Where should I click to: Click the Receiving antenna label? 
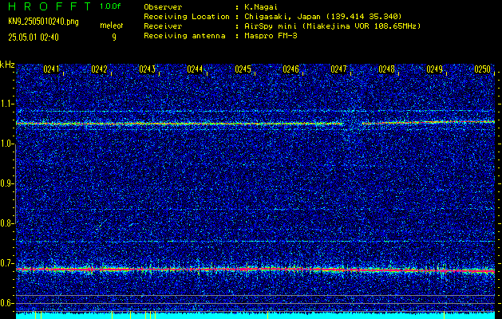[184, 36]
